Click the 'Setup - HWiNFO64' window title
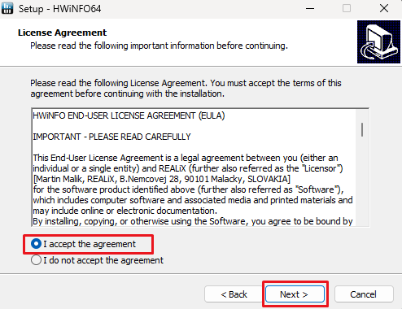 click(x=59, y=9)
